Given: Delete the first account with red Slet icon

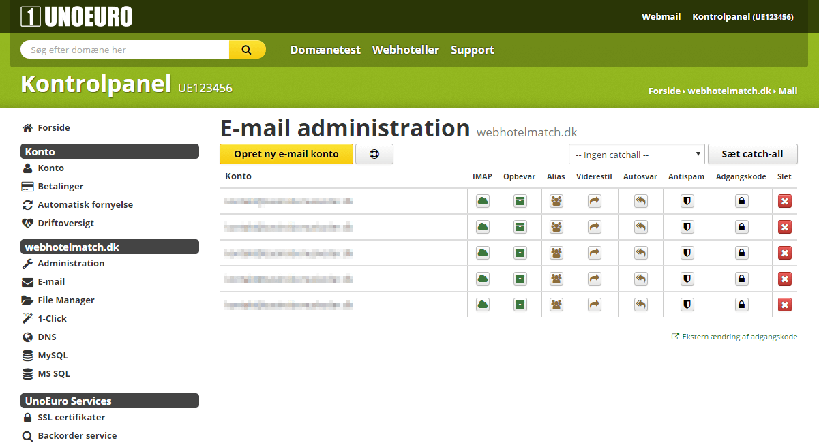Looking at the screenshot, I should [x=785, y=201].
